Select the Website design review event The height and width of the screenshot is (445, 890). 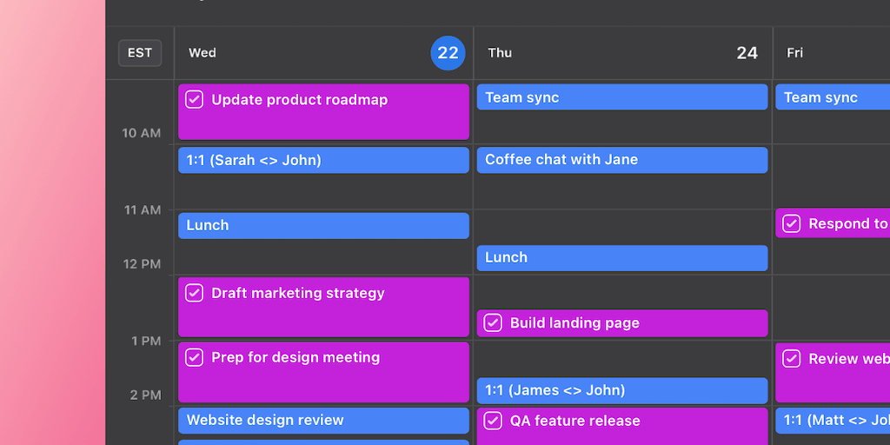(323, 421)
